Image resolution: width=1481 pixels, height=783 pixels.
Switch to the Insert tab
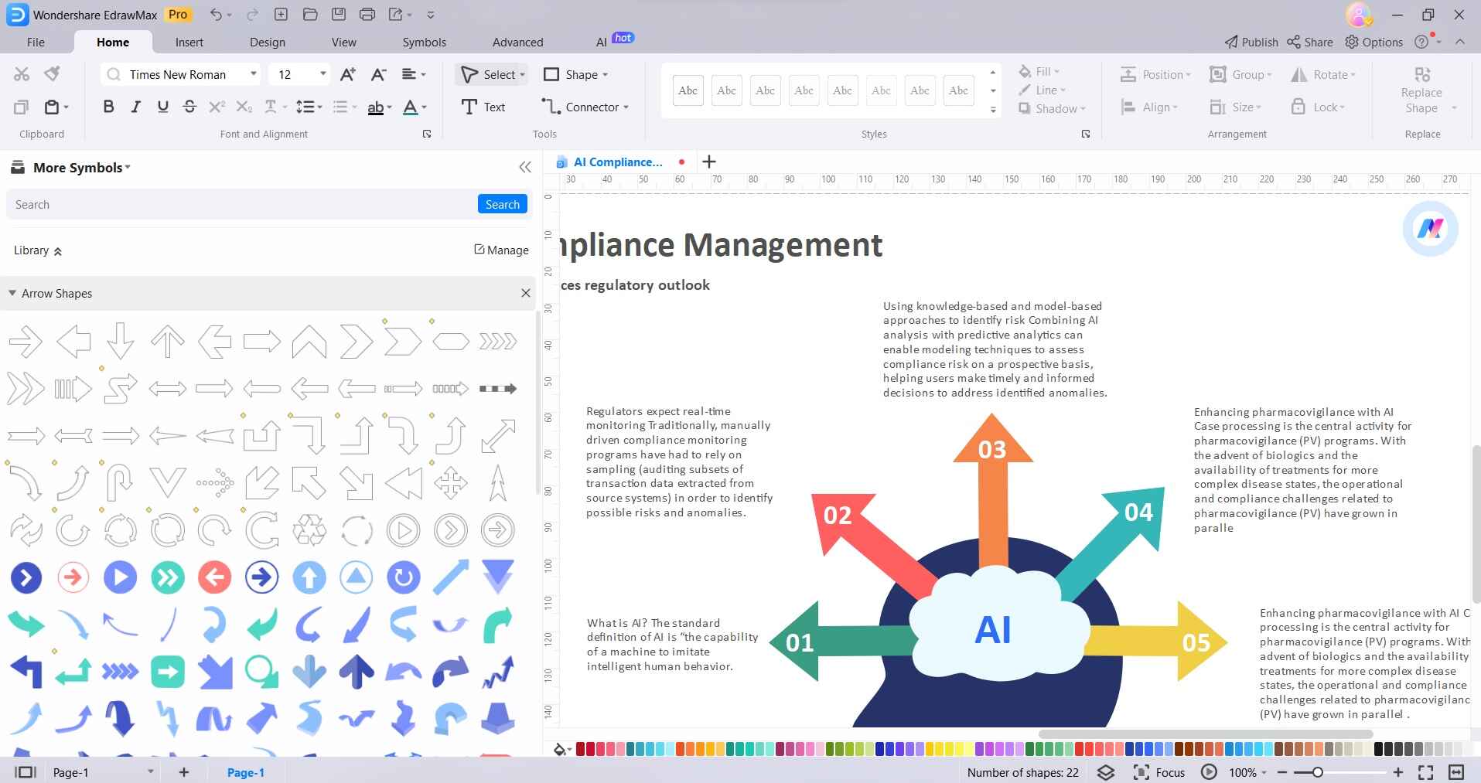(189, 42)
